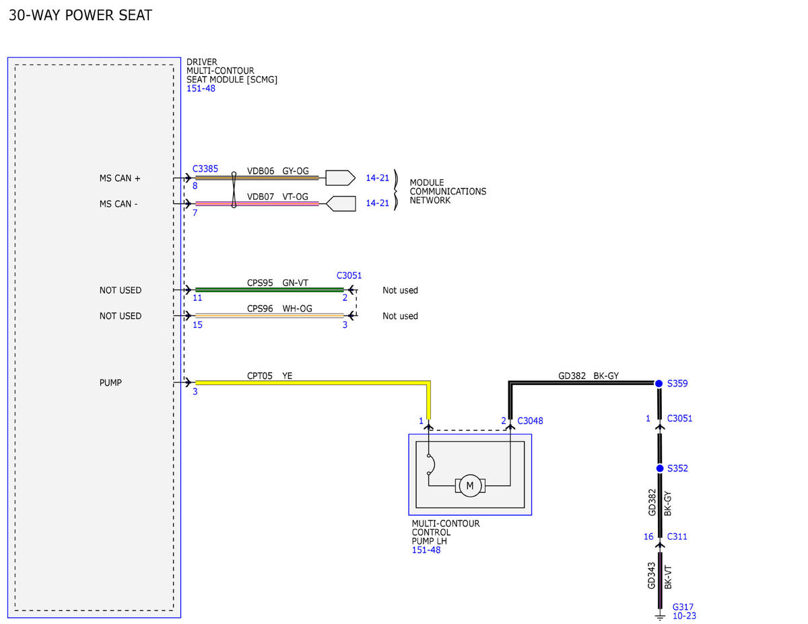Image resolution: width=808 pixels, height=624 pixels.
Task: Click the G317 ground label
Action: (683, 606)
